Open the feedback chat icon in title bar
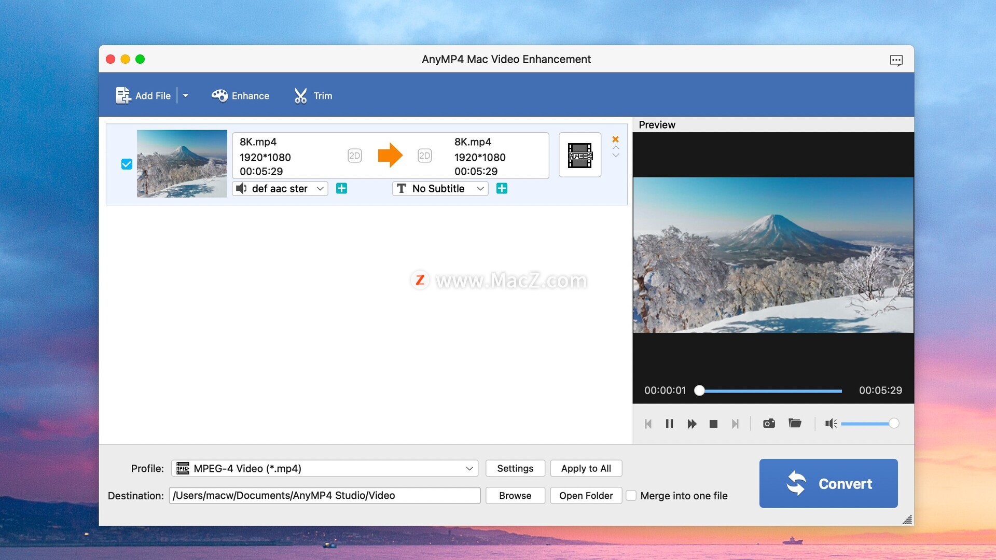 pos(896,60)
